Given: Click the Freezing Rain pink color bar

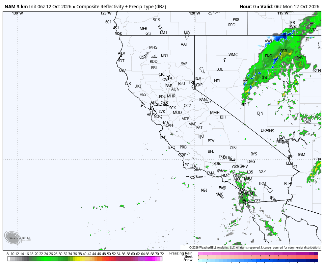Looking at the screenshot, I should tap(258, 253).
